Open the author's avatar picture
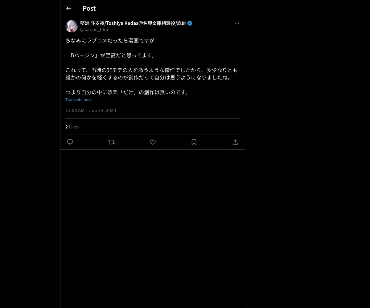Image resolution: width=370 pixels, height=308 pixels. click(x=72, y=26)
